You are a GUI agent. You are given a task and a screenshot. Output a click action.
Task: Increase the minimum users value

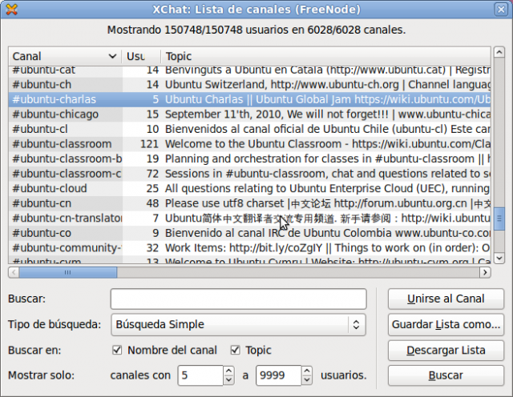coord(228,371)
